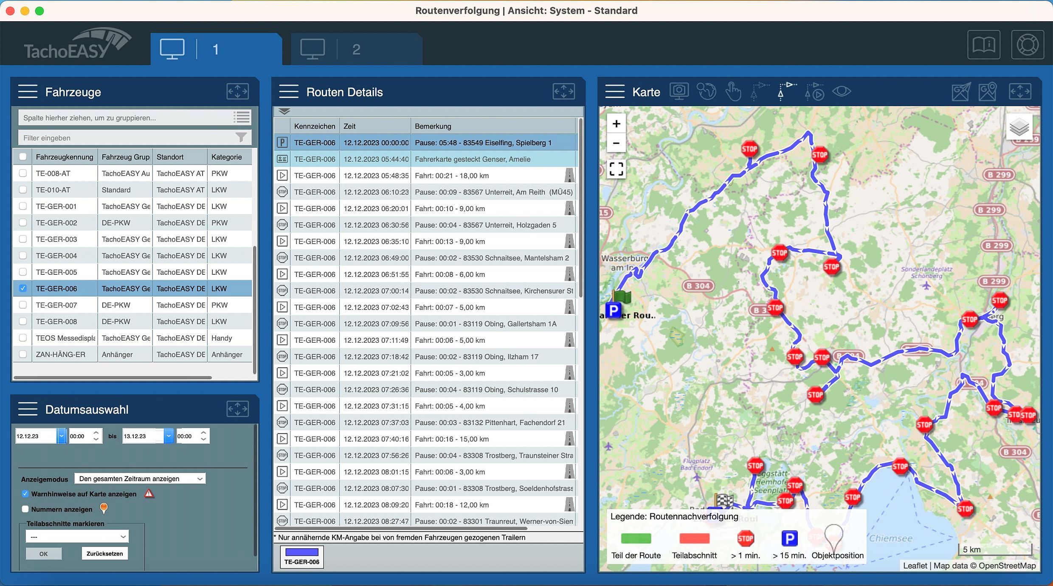The width and height of the screenshot is (1053, 586).
Task: Check the TE-GER-003 vehicle checkbox
Action: (23, 239)
